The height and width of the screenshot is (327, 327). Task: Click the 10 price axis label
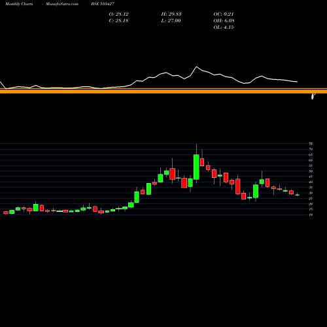311,215
